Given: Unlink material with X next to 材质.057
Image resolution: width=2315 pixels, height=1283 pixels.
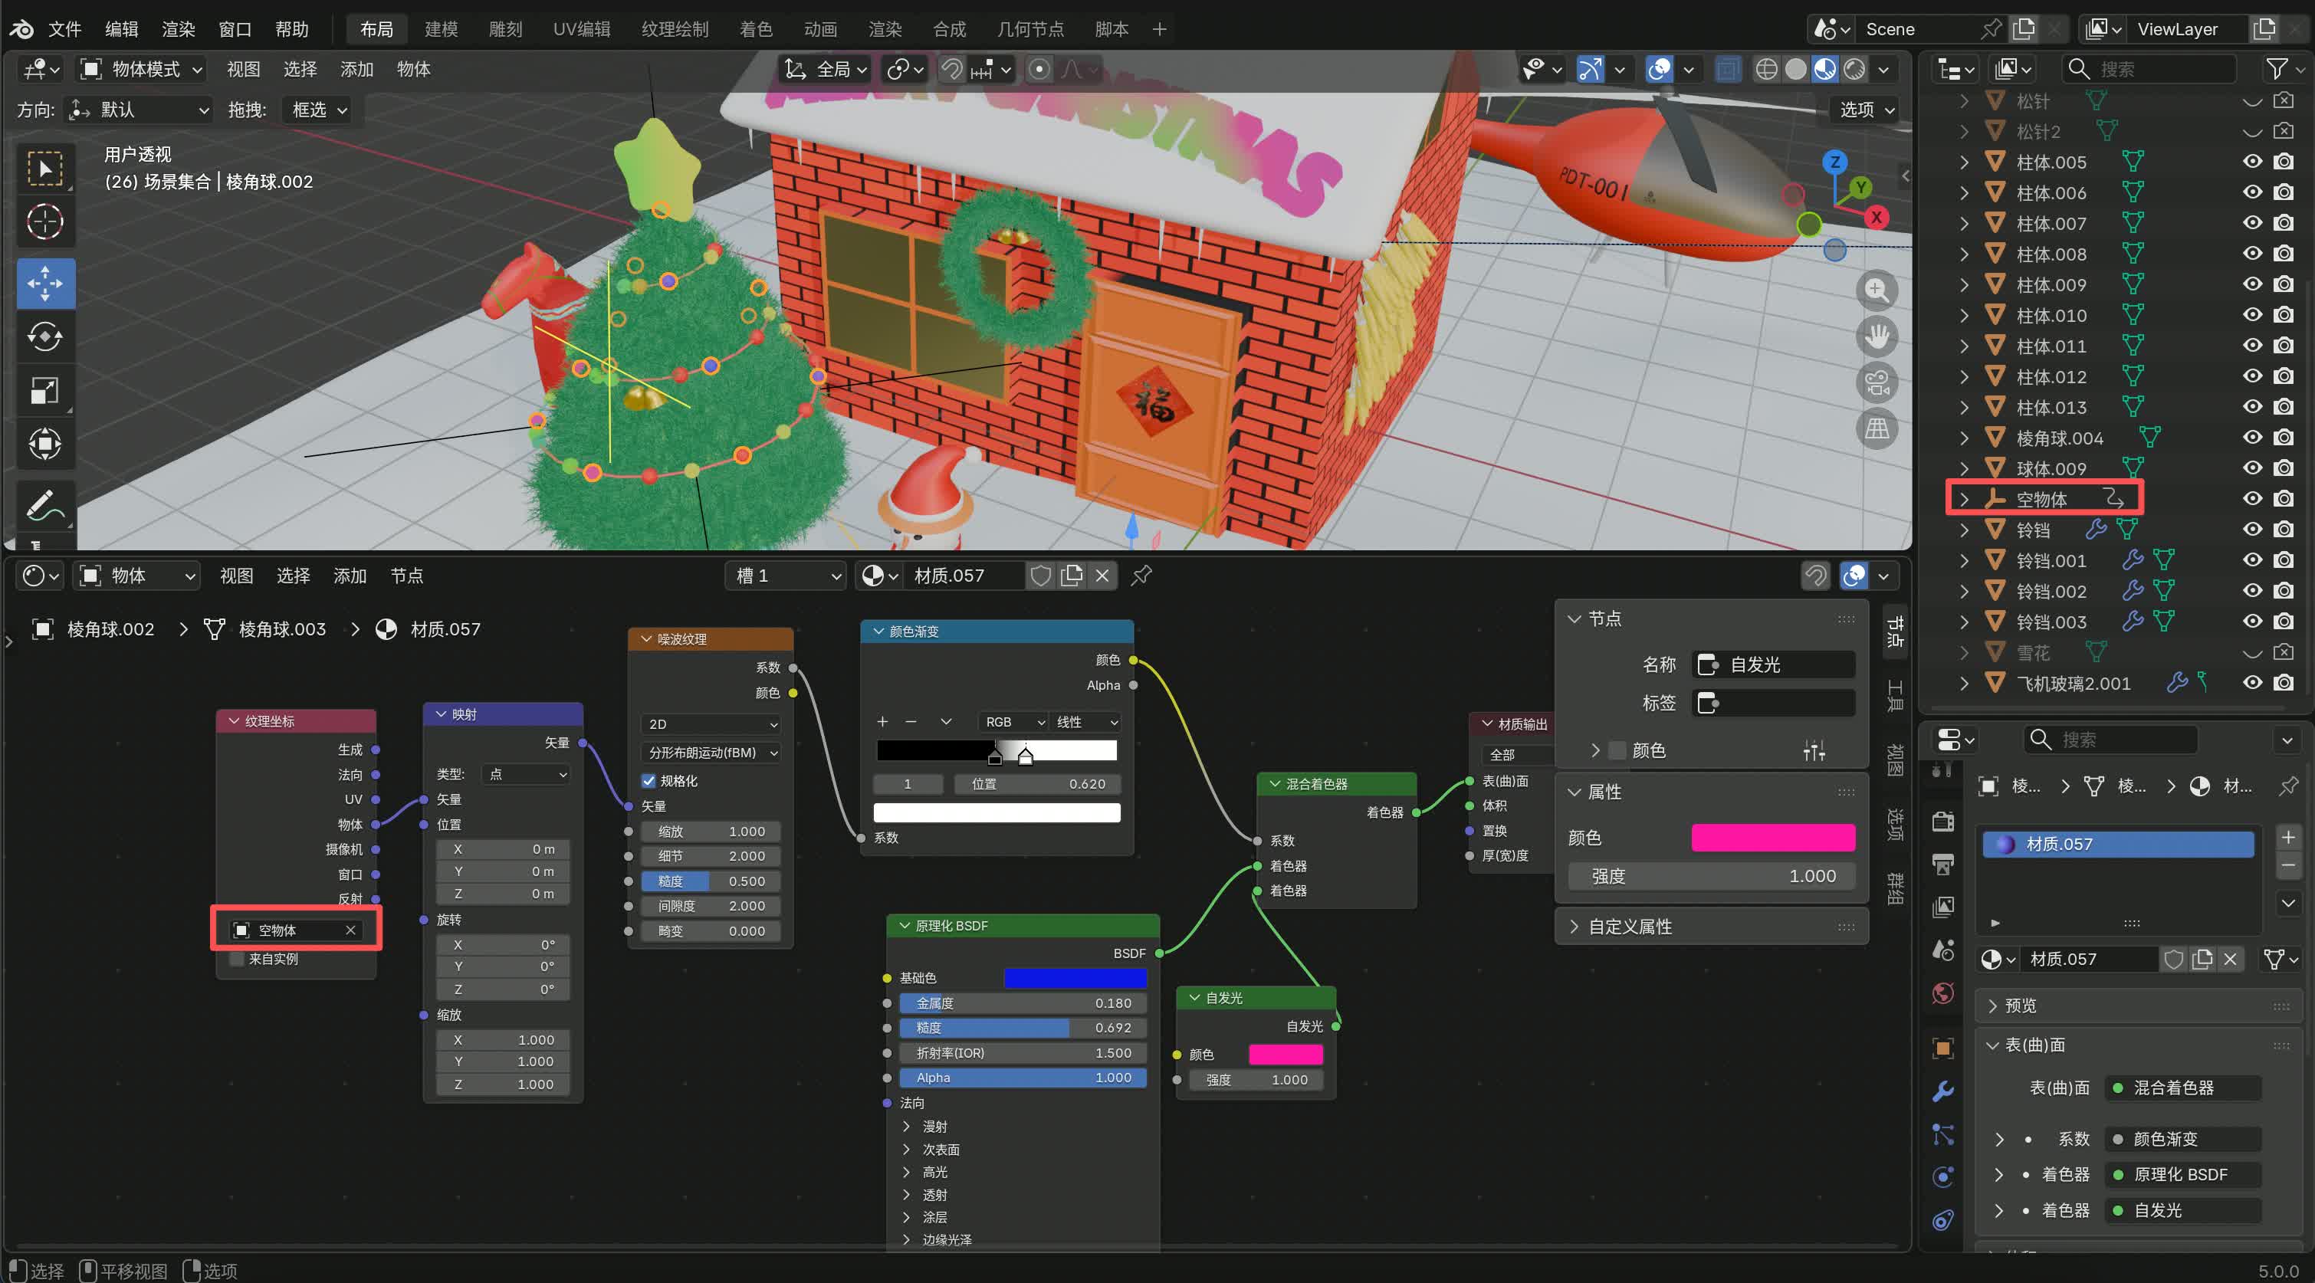Looking at the screenshot, I should click(1102, 575).
